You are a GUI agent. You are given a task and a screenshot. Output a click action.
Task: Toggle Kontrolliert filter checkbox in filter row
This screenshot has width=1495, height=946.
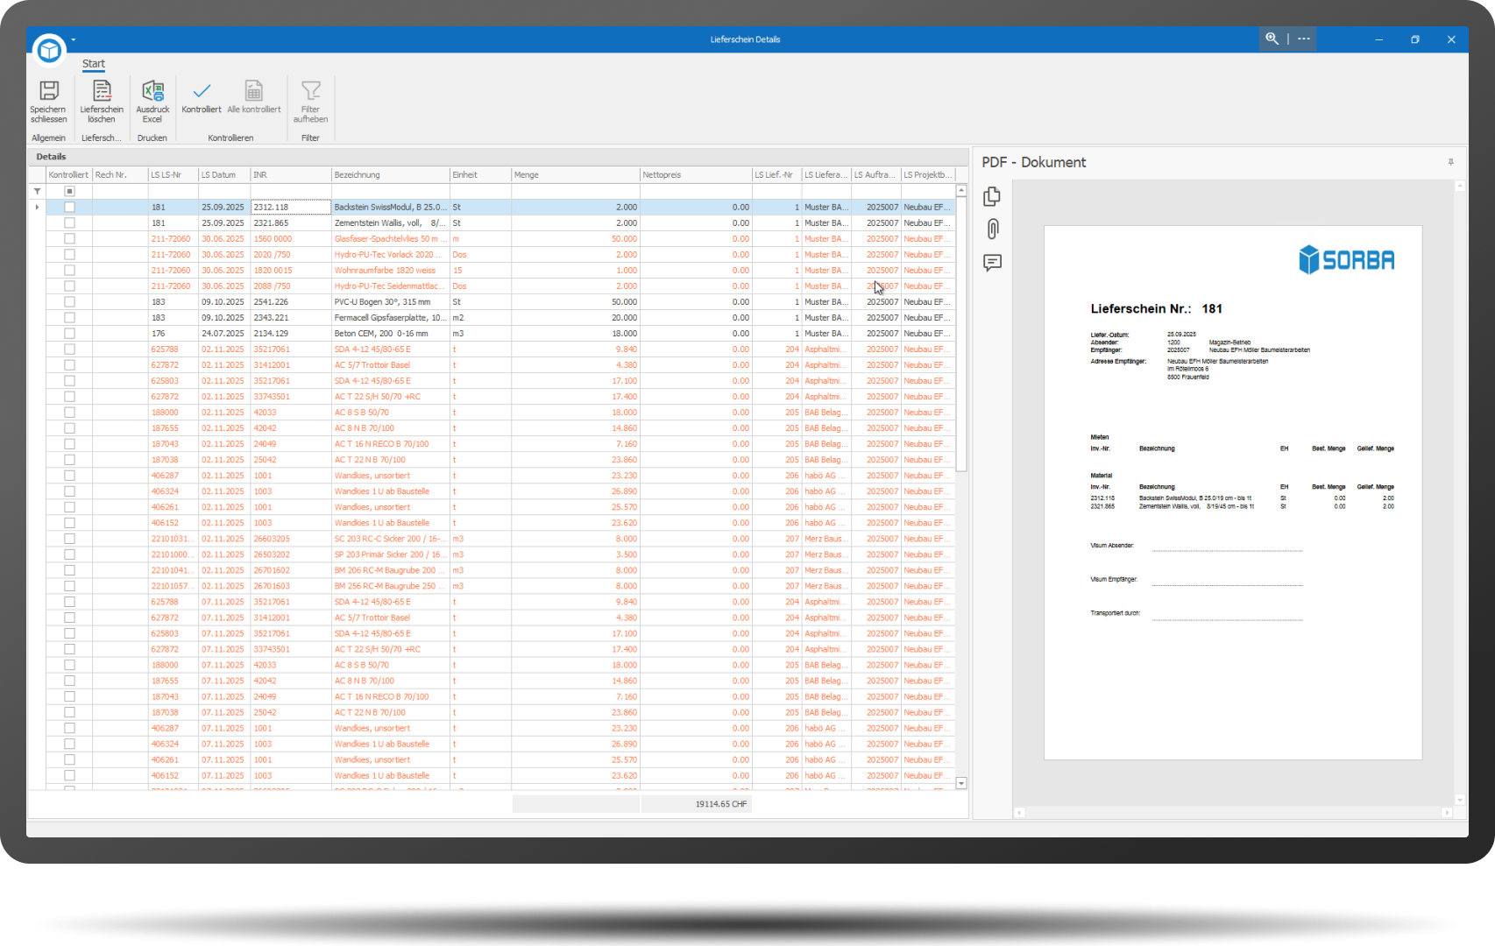pos(69,191)
